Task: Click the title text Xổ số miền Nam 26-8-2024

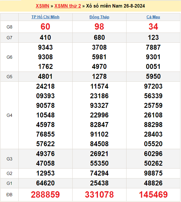Action: coord(115,6)
